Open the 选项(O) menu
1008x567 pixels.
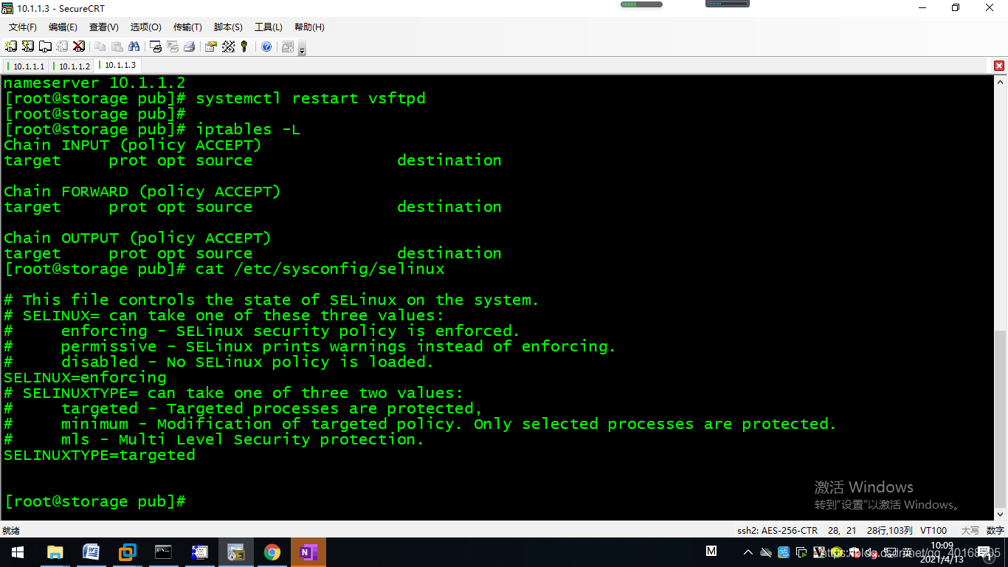146,27
